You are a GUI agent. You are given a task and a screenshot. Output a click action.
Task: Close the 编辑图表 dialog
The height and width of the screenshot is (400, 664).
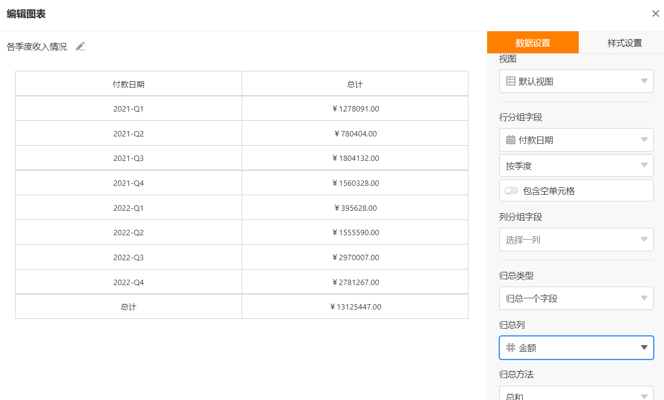(x=655, y=14)
